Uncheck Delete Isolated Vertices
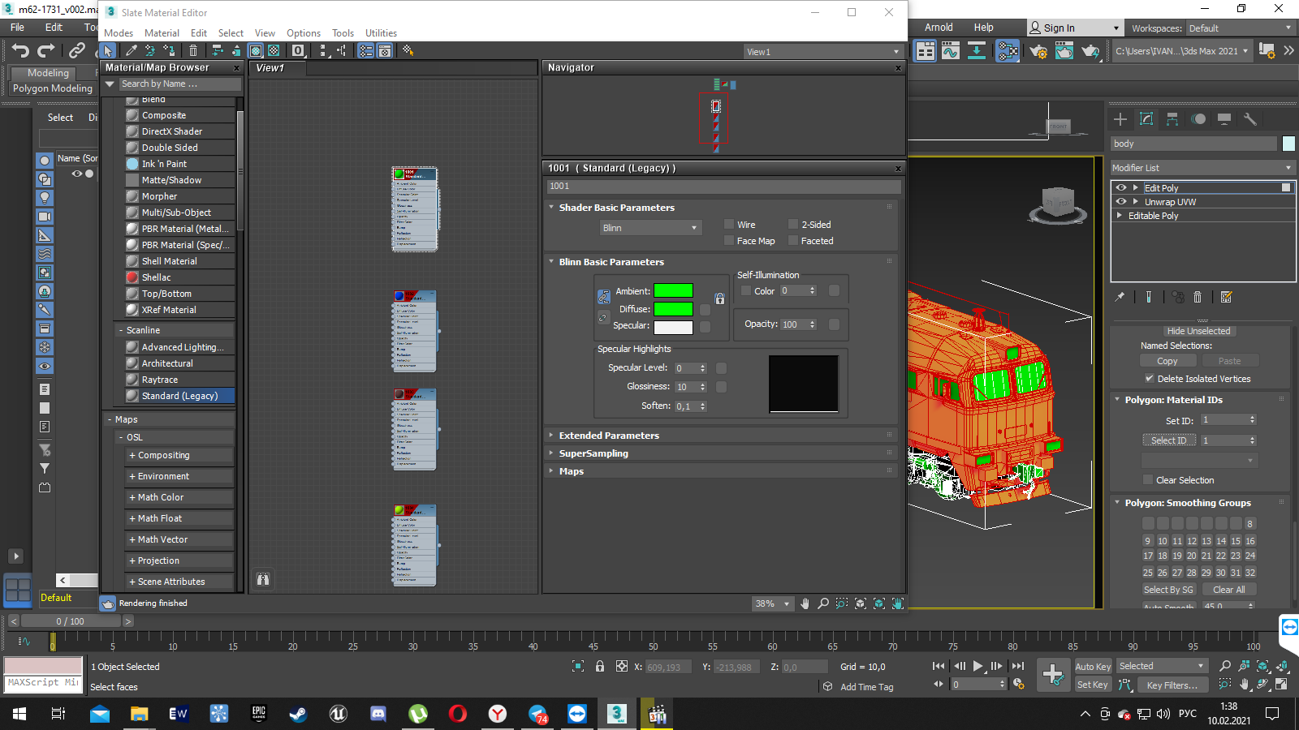Screen dimensions: 1299x730 tap(1149, 379)
